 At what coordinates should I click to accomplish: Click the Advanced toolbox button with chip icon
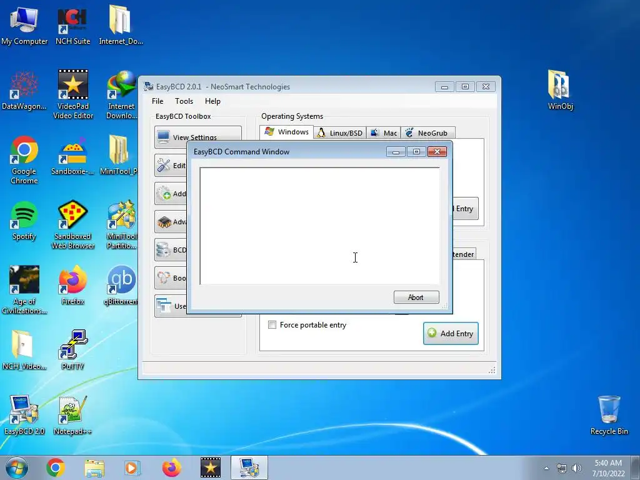(171, 222)
